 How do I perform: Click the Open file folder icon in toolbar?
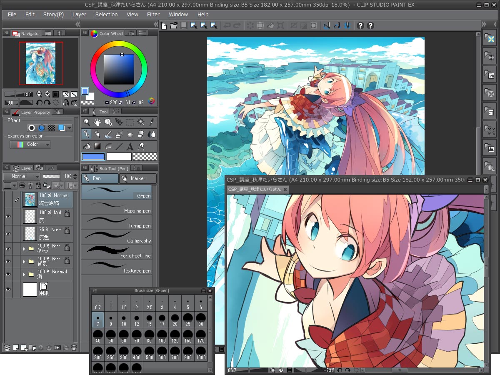174,26
